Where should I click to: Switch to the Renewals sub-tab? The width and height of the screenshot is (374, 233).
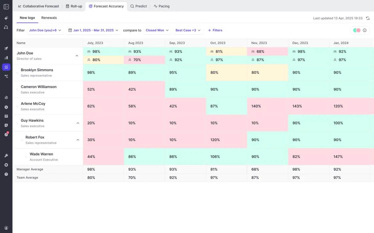click(49, 18)
